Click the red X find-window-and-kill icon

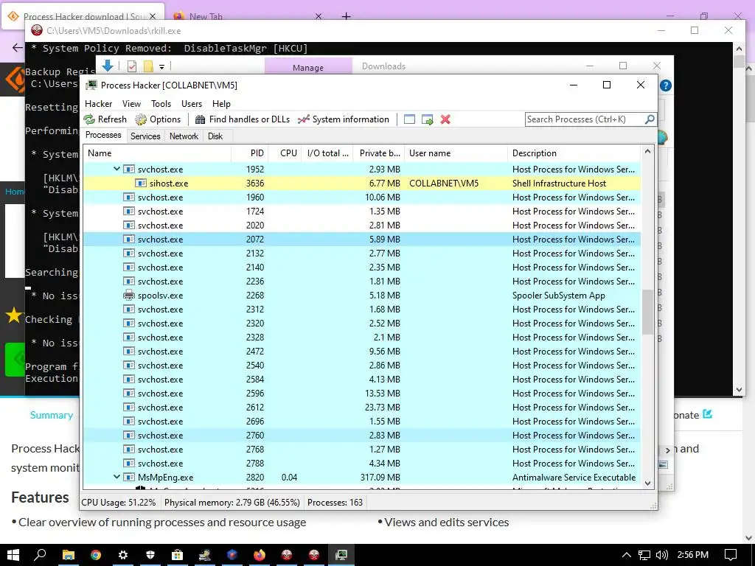coord(445,119)
